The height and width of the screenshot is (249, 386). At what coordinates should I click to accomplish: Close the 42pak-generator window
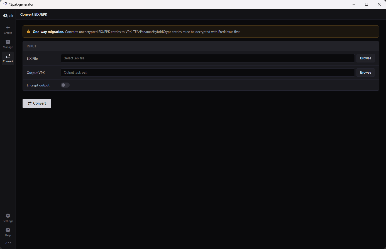379,4
